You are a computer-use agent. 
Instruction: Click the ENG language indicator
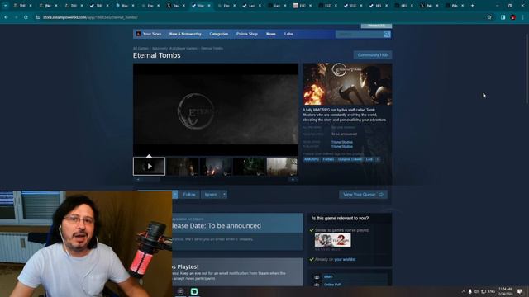tap(491, 291)
